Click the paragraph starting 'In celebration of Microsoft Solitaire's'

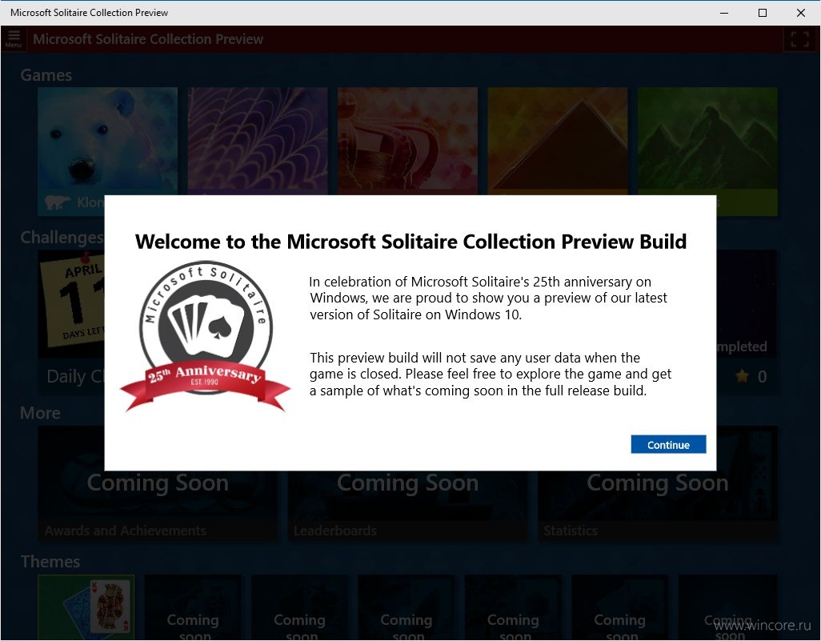pos(488,298)
